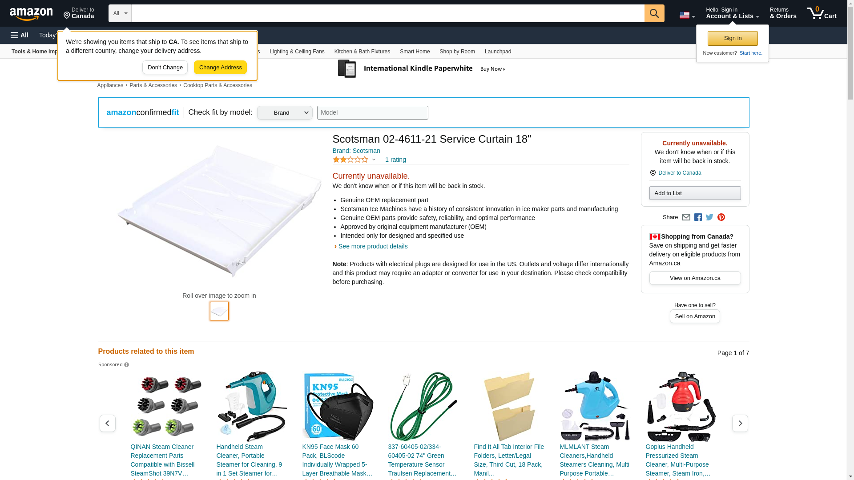Focus the Model input field
This screenshot has height=480, width=854.
[373, 112]
